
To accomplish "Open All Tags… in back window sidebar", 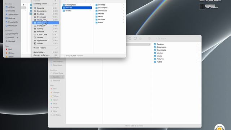I will 57,115.
